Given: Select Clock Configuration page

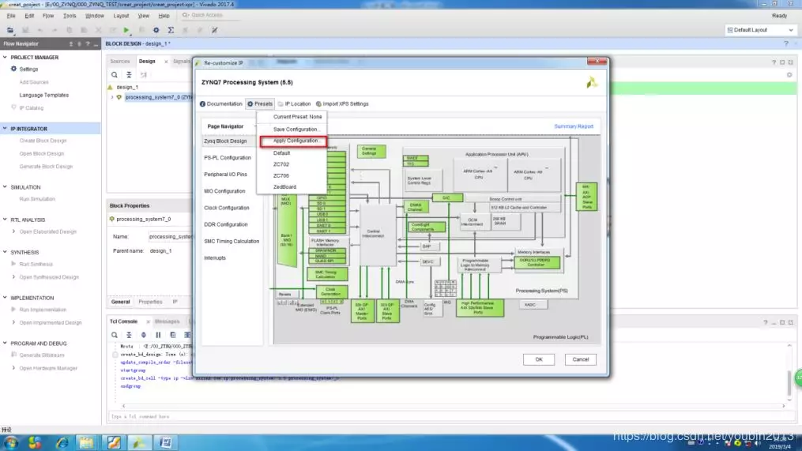Looking at the screenshot, I should click(x=227, y=208).
